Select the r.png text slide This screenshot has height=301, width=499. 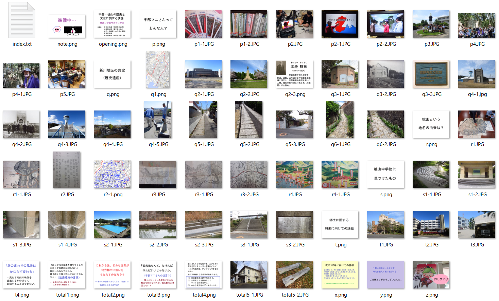pyautogui.click(x=431, y=124)
